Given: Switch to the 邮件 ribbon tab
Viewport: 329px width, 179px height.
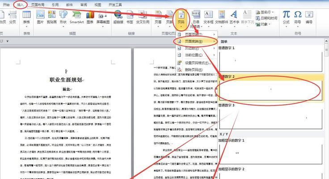Looking at the screenshot, I should [69, 4].
